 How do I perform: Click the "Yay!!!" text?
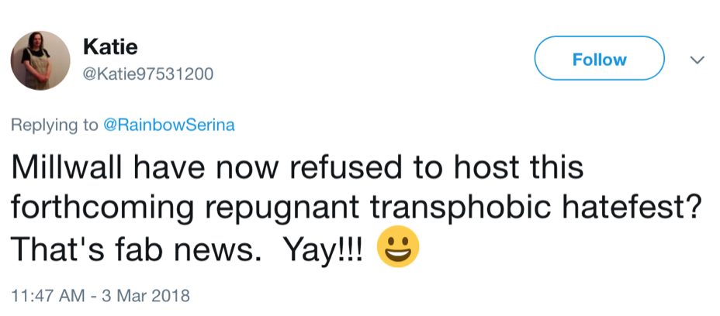(324, 250)
